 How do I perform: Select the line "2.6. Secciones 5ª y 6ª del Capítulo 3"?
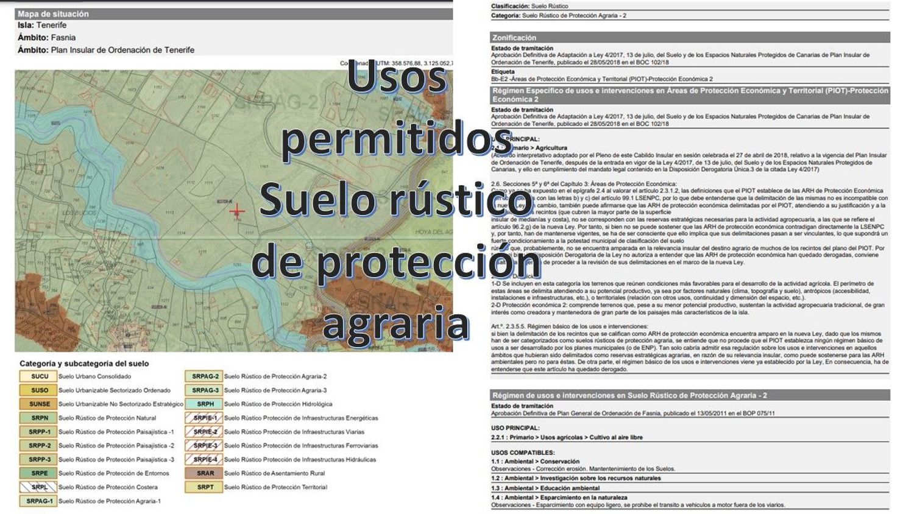coord(584,184)
